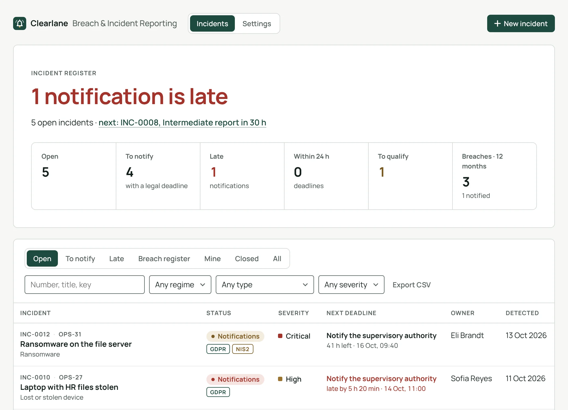Click the SEVERITY column header
Viewport: 568px width, 410px height.
click(x=294, y=313)
